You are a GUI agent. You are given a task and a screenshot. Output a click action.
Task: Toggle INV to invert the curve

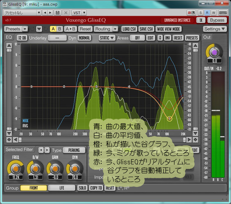[168, 38]
